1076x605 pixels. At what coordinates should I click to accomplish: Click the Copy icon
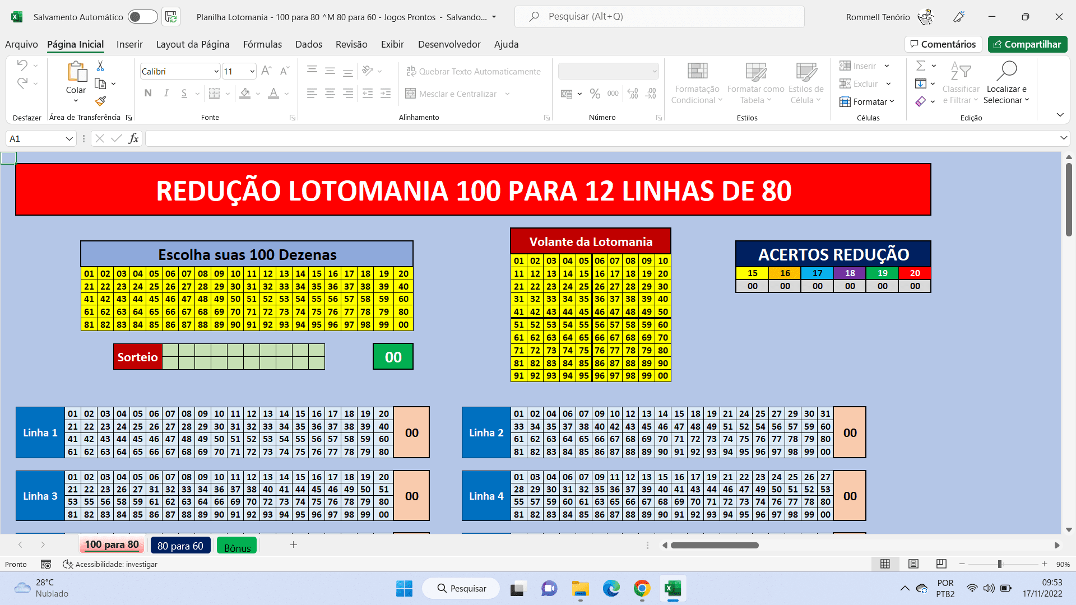pyautogui.click(x=100, y=83)
